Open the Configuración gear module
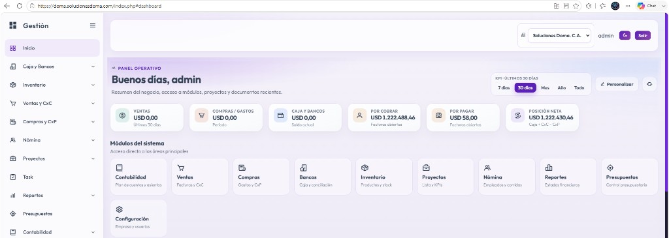The height and width of the screenshot is (238, 669). [139, 218]
